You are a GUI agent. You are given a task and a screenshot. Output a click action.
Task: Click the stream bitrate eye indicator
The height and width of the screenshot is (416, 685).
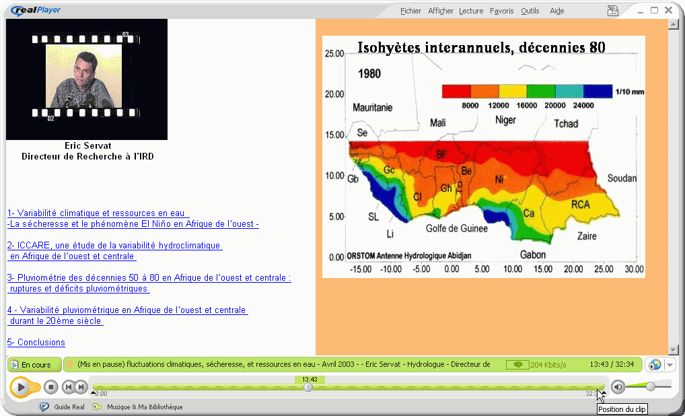pos(517,365)
